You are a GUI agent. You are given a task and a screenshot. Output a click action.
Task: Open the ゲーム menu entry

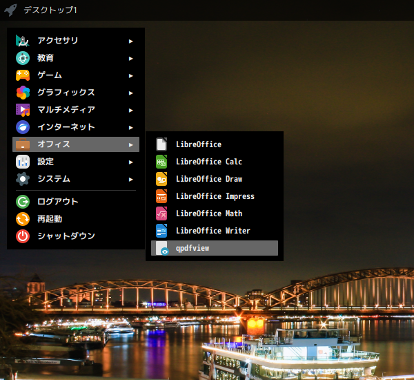[x=76, y=75]
